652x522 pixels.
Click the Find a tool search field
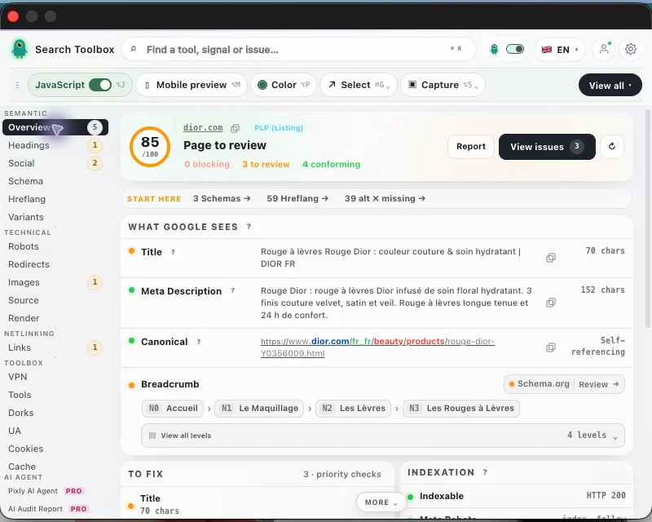(x=298, y=50)
